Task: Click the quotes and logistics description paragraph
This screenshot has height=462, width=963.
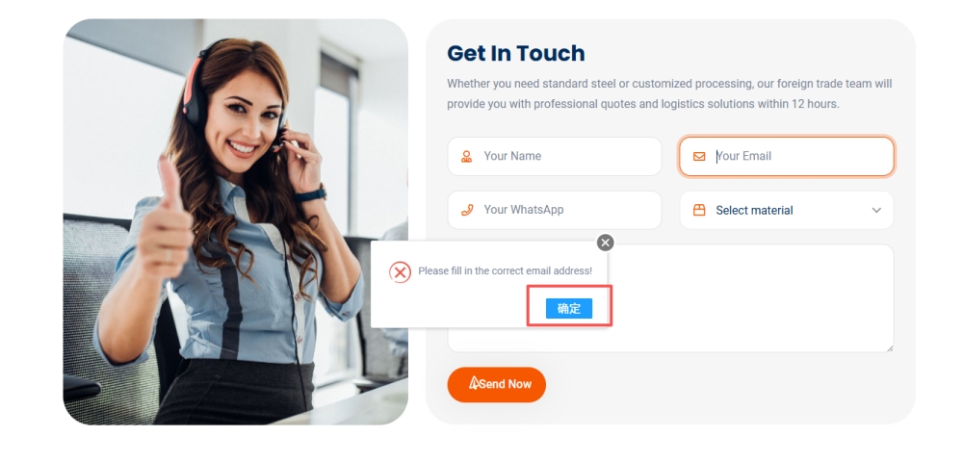Action: tap(669, 94)
